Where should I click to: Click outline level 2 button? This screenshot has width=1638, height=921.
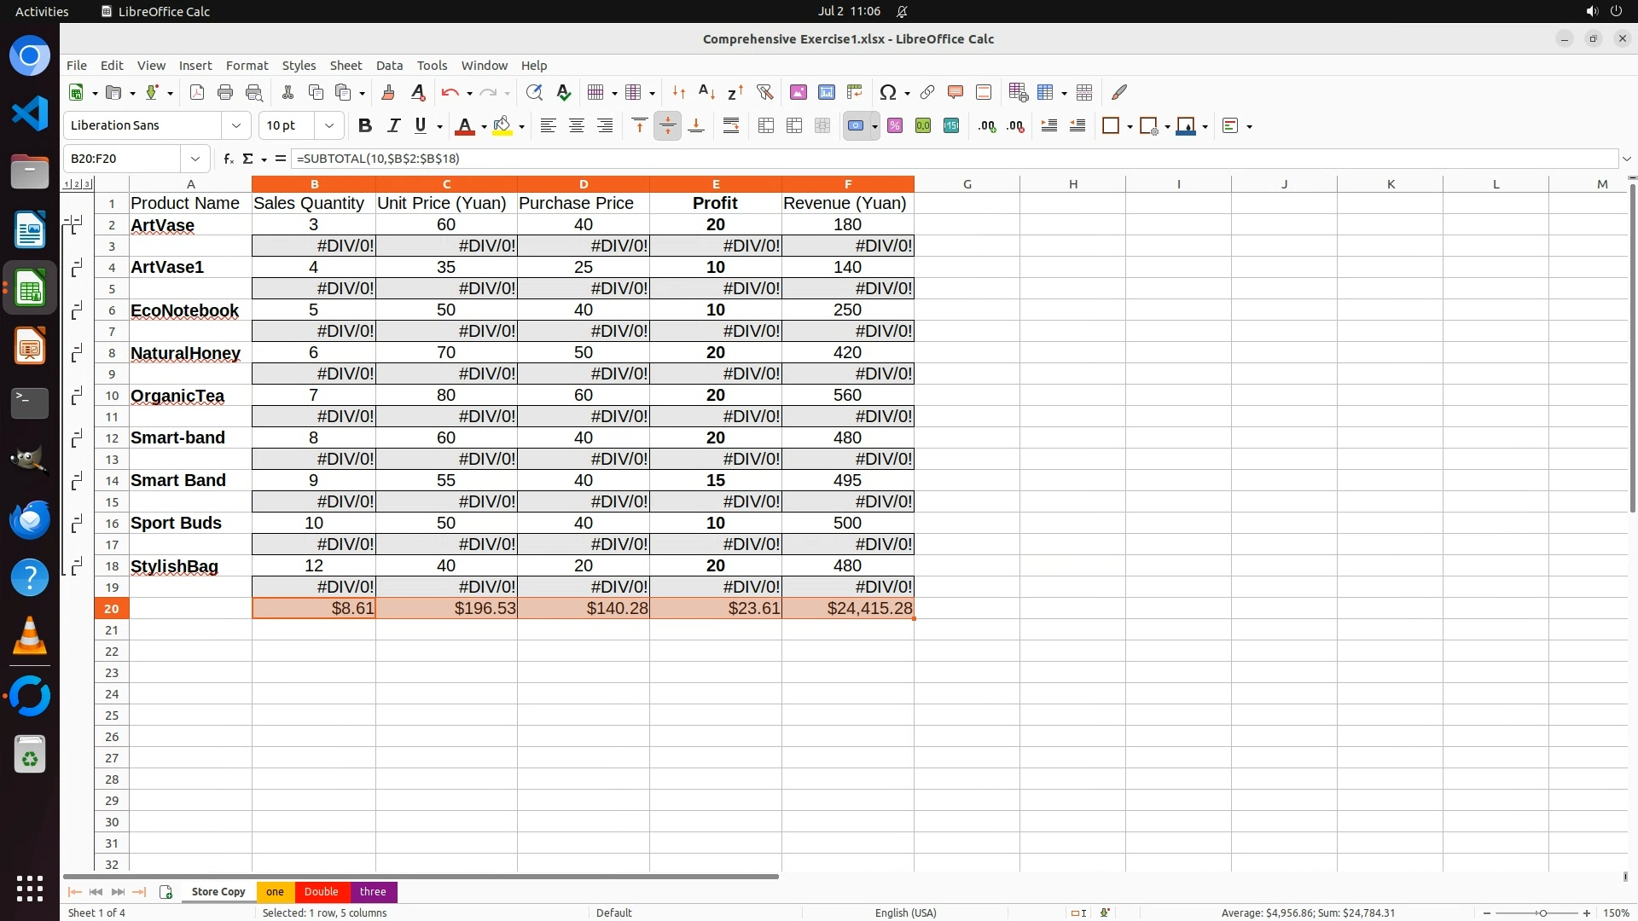pyautogui.click(x=77, y=184)
